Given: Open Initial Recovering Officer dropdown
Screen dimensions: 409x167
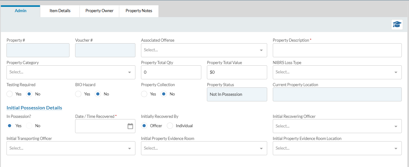Looking at the screenshot, I should (x=337, y=126).
